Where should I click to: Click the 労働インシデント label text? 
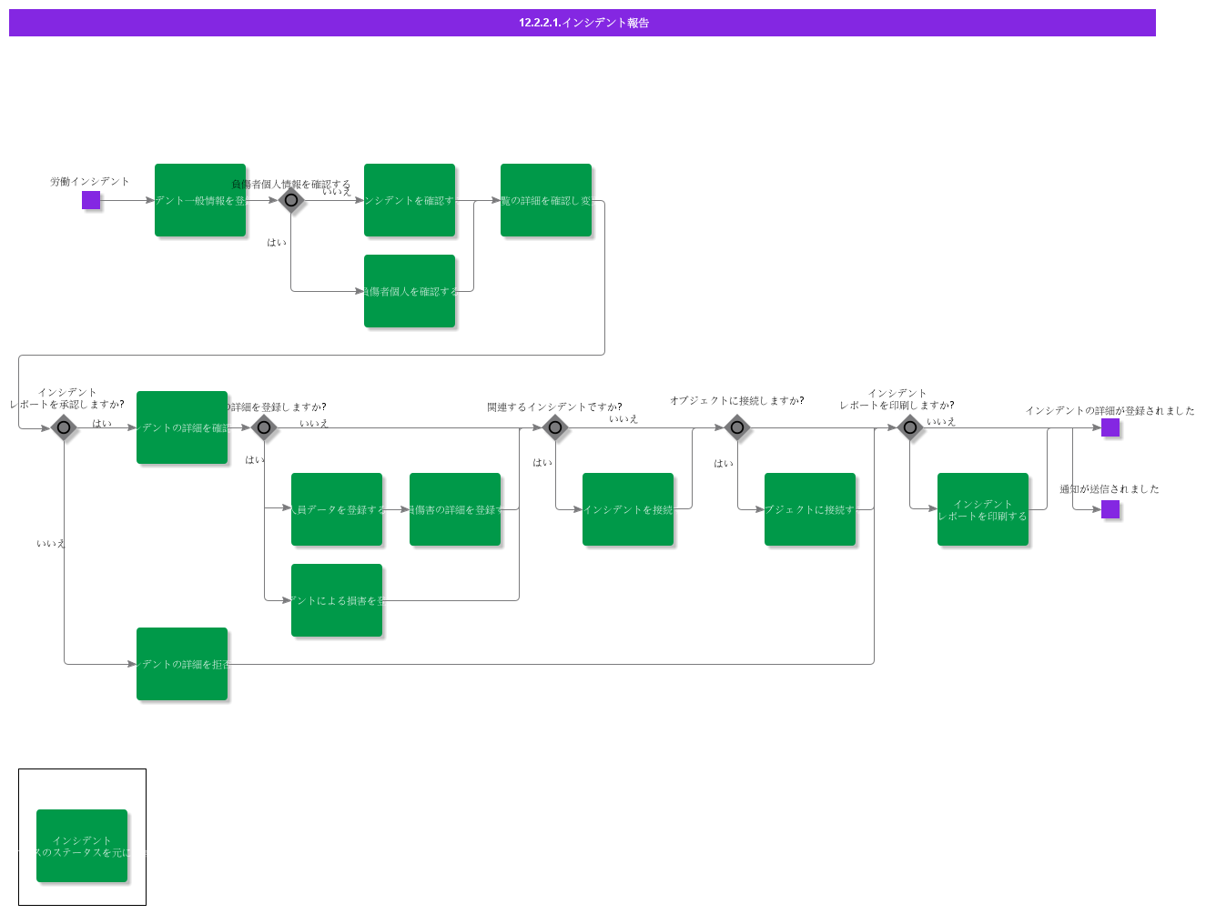(x=90, y=182)
